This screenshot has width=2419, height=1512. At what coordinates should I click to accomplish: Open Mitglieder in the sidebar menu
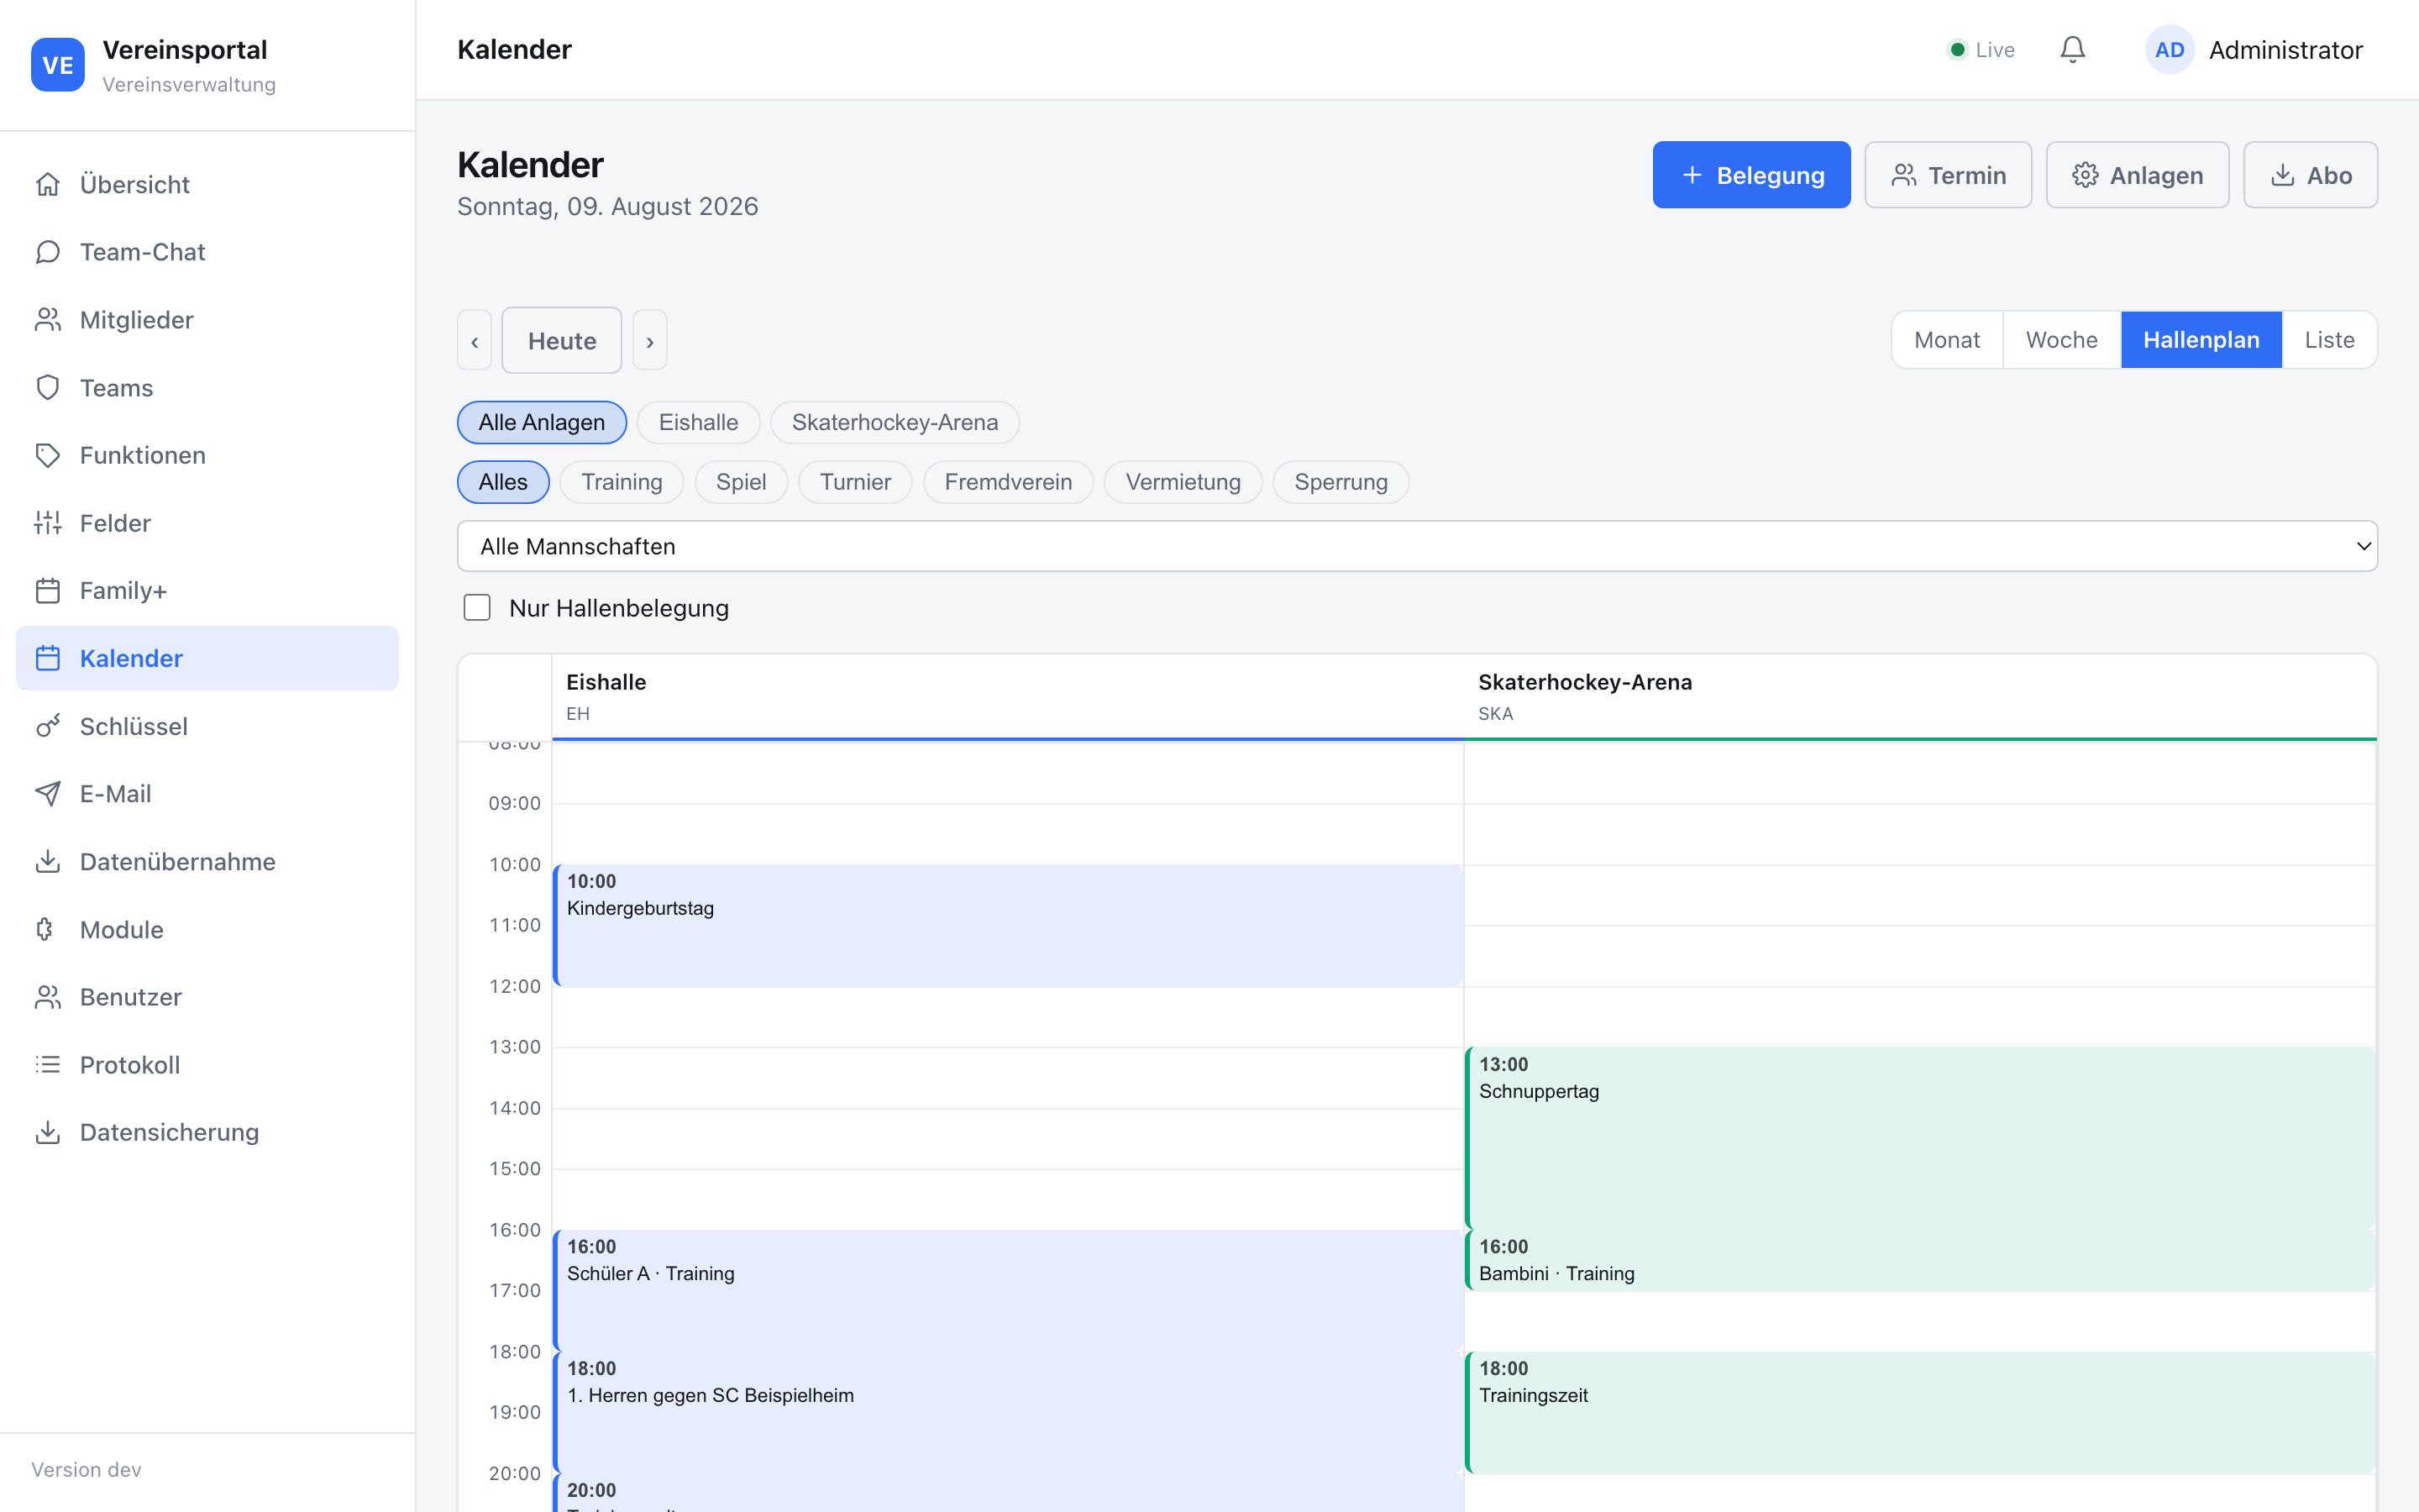tap(208, 320)
